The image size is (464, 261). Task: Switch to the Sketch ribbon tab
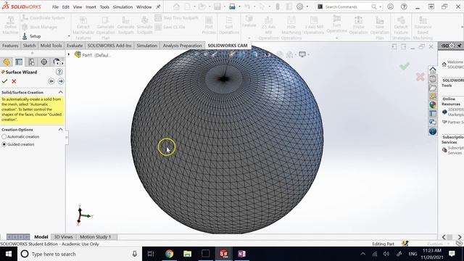[29, 46]
